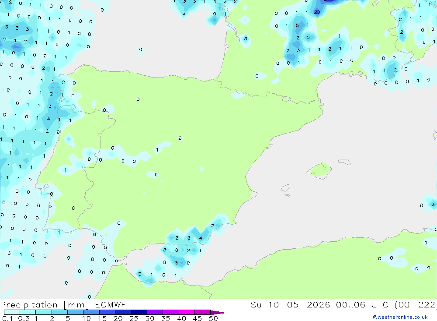Click the 20 mm precipitation value on map
This screenshot has height=321, width=437.
click(x=317, y=12)
